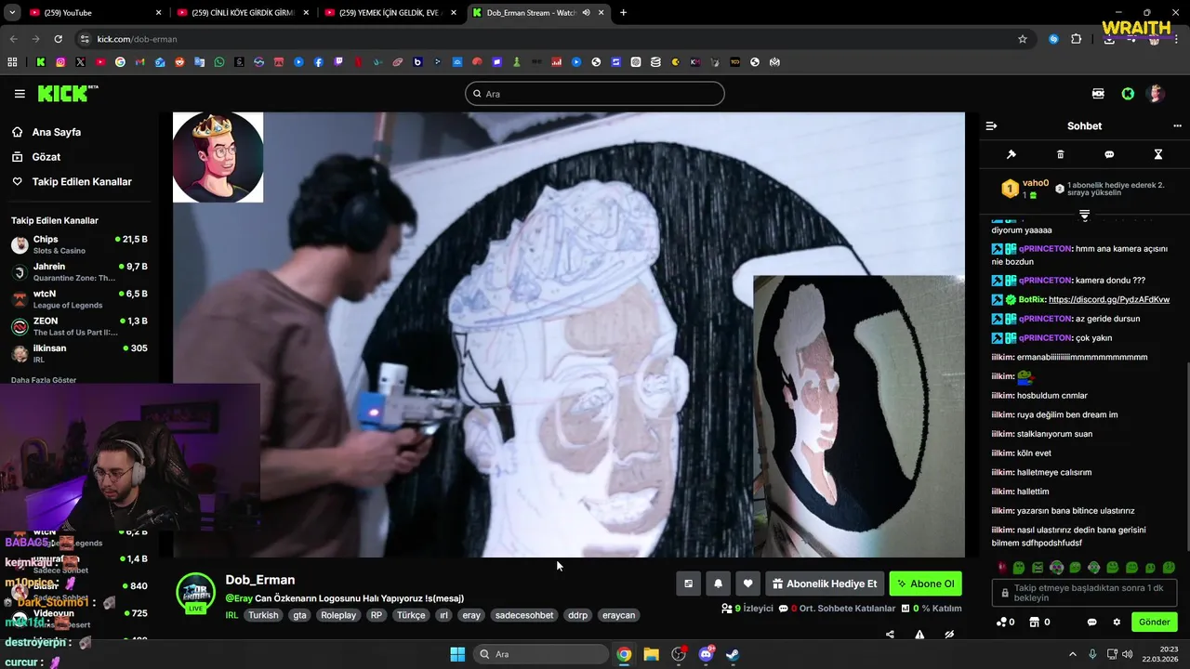Viewport: 1190px width, 669px height.
Task: Toggle the hidden-eye icon under stream
Action: pyautogui.click(x=949, y=635)
